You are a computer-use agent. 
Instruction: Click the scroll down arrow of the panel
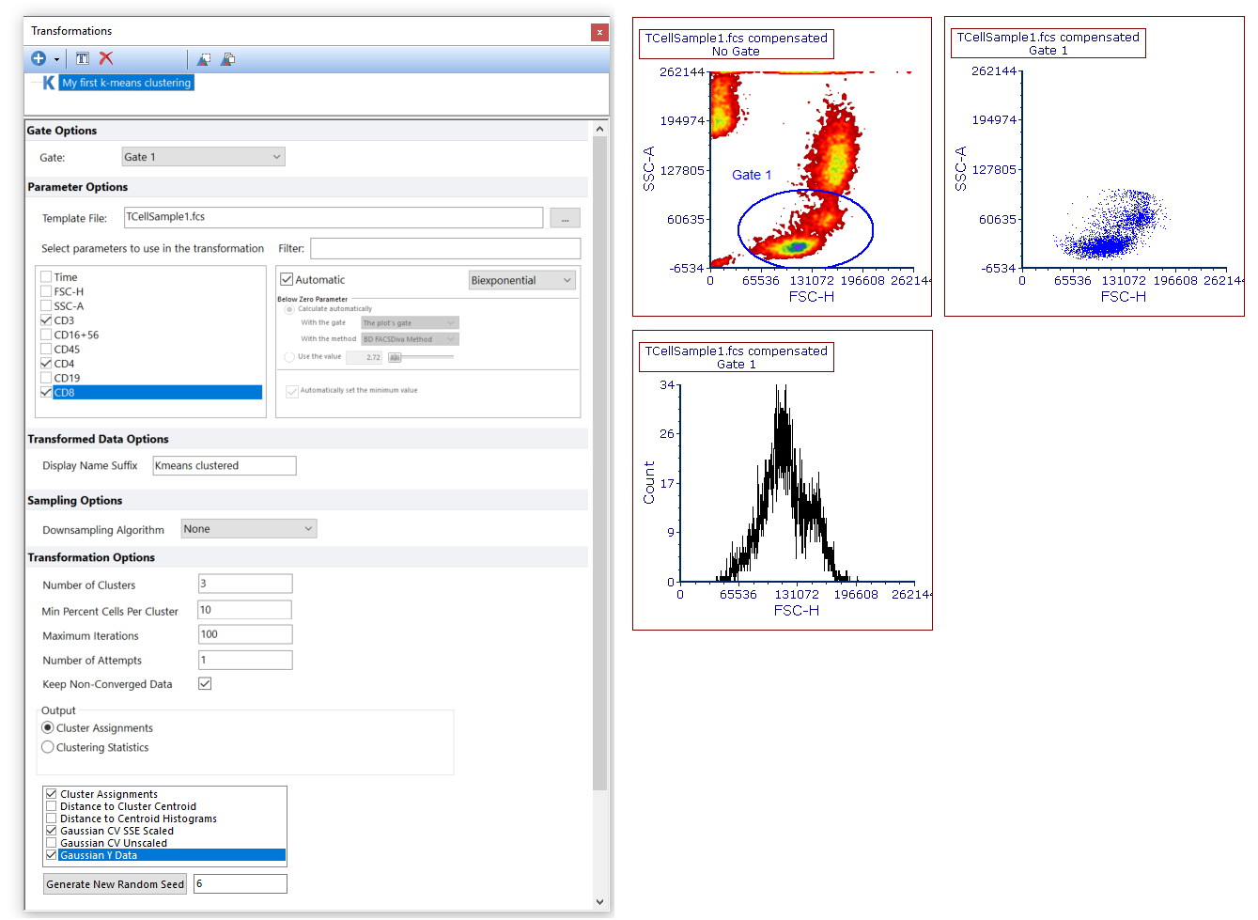pyautogui.click(x=599, y=902)
